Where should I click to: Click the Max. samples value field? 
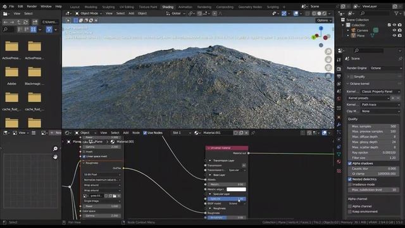point(373,127)
